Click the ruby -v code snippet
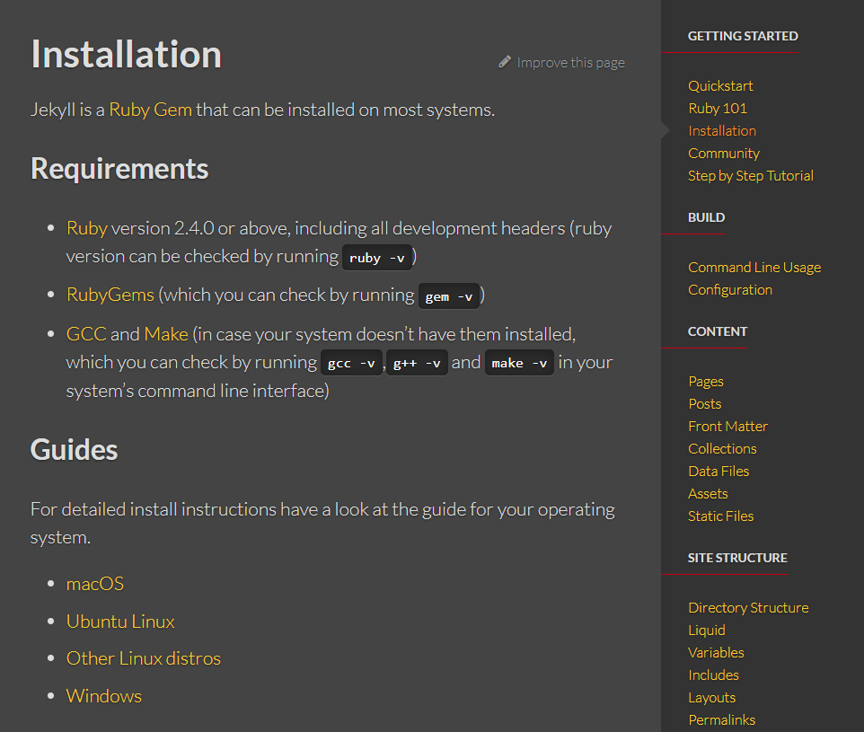The width and height of the screenshot is (864, 732). (x=377, y=258)
